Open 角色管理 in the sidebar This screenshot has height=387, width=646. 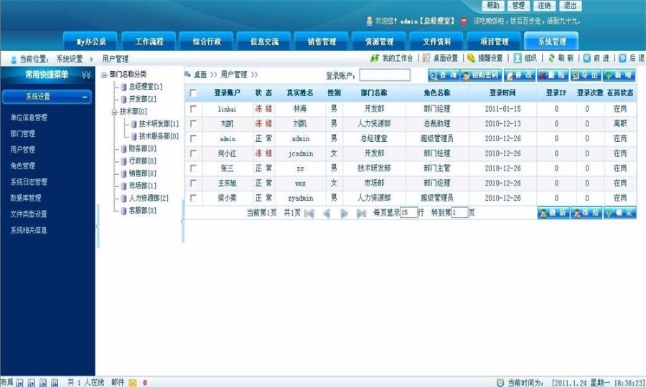click(x=23, y=166)
